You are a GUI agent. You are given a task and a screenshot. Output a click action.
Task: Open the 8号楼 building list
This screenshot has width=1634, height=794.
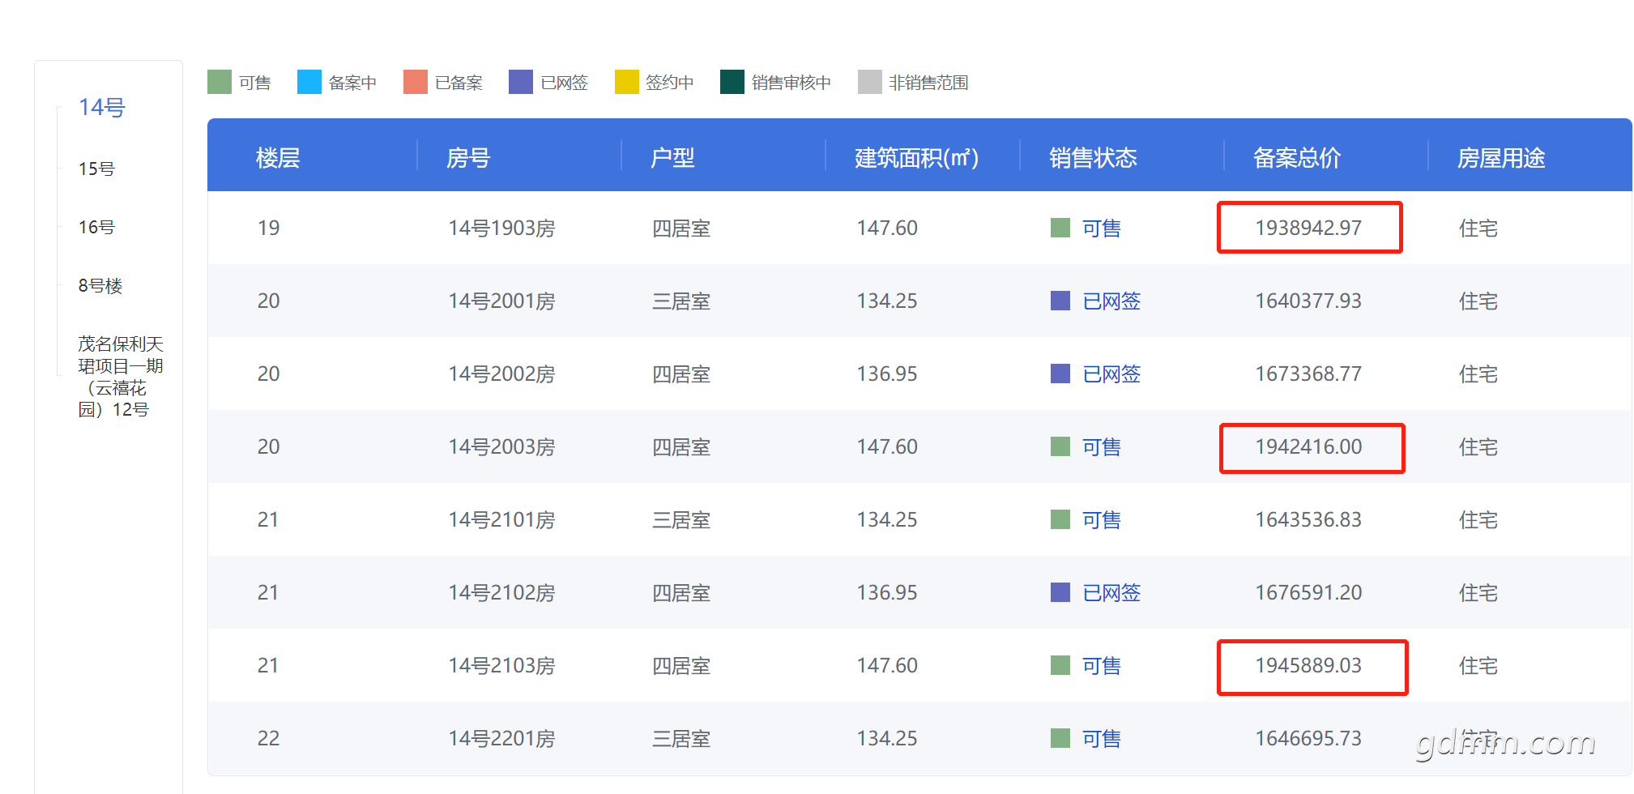[x=100, y=285]
